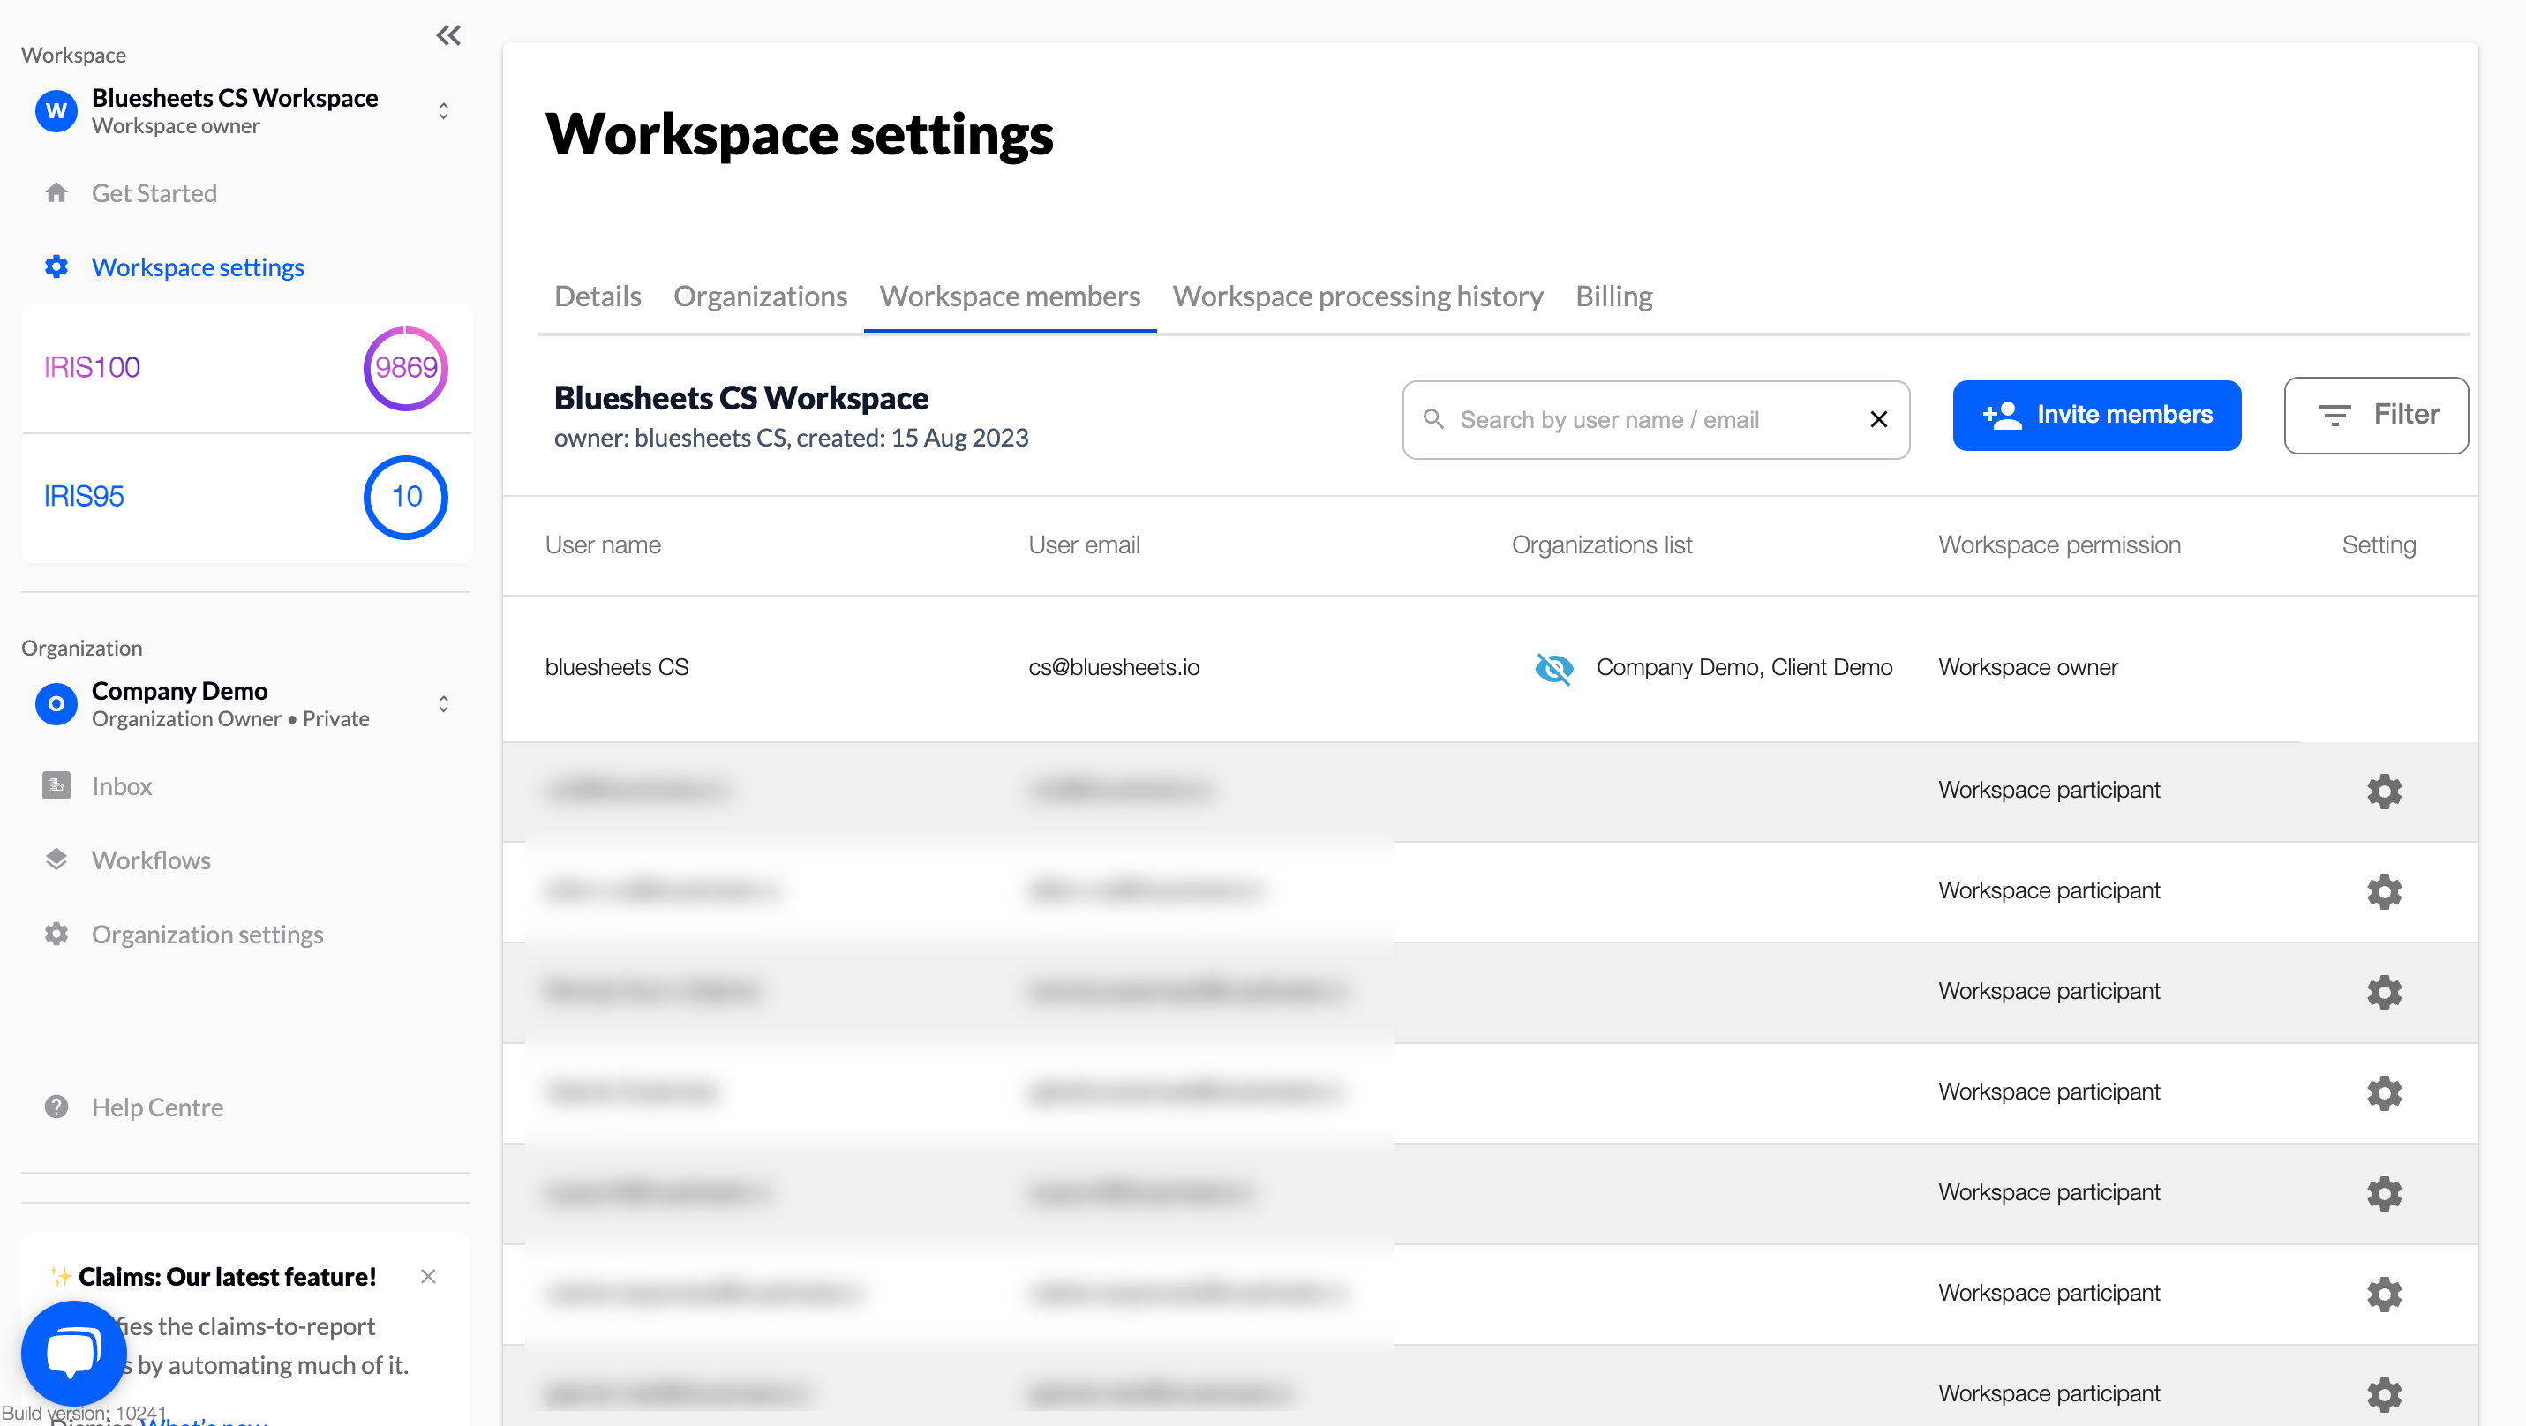Image resolution: width=2526 pixels, height=1426 pixels.
Task: Open the chat support bubble
Action: pos(73,1353)
